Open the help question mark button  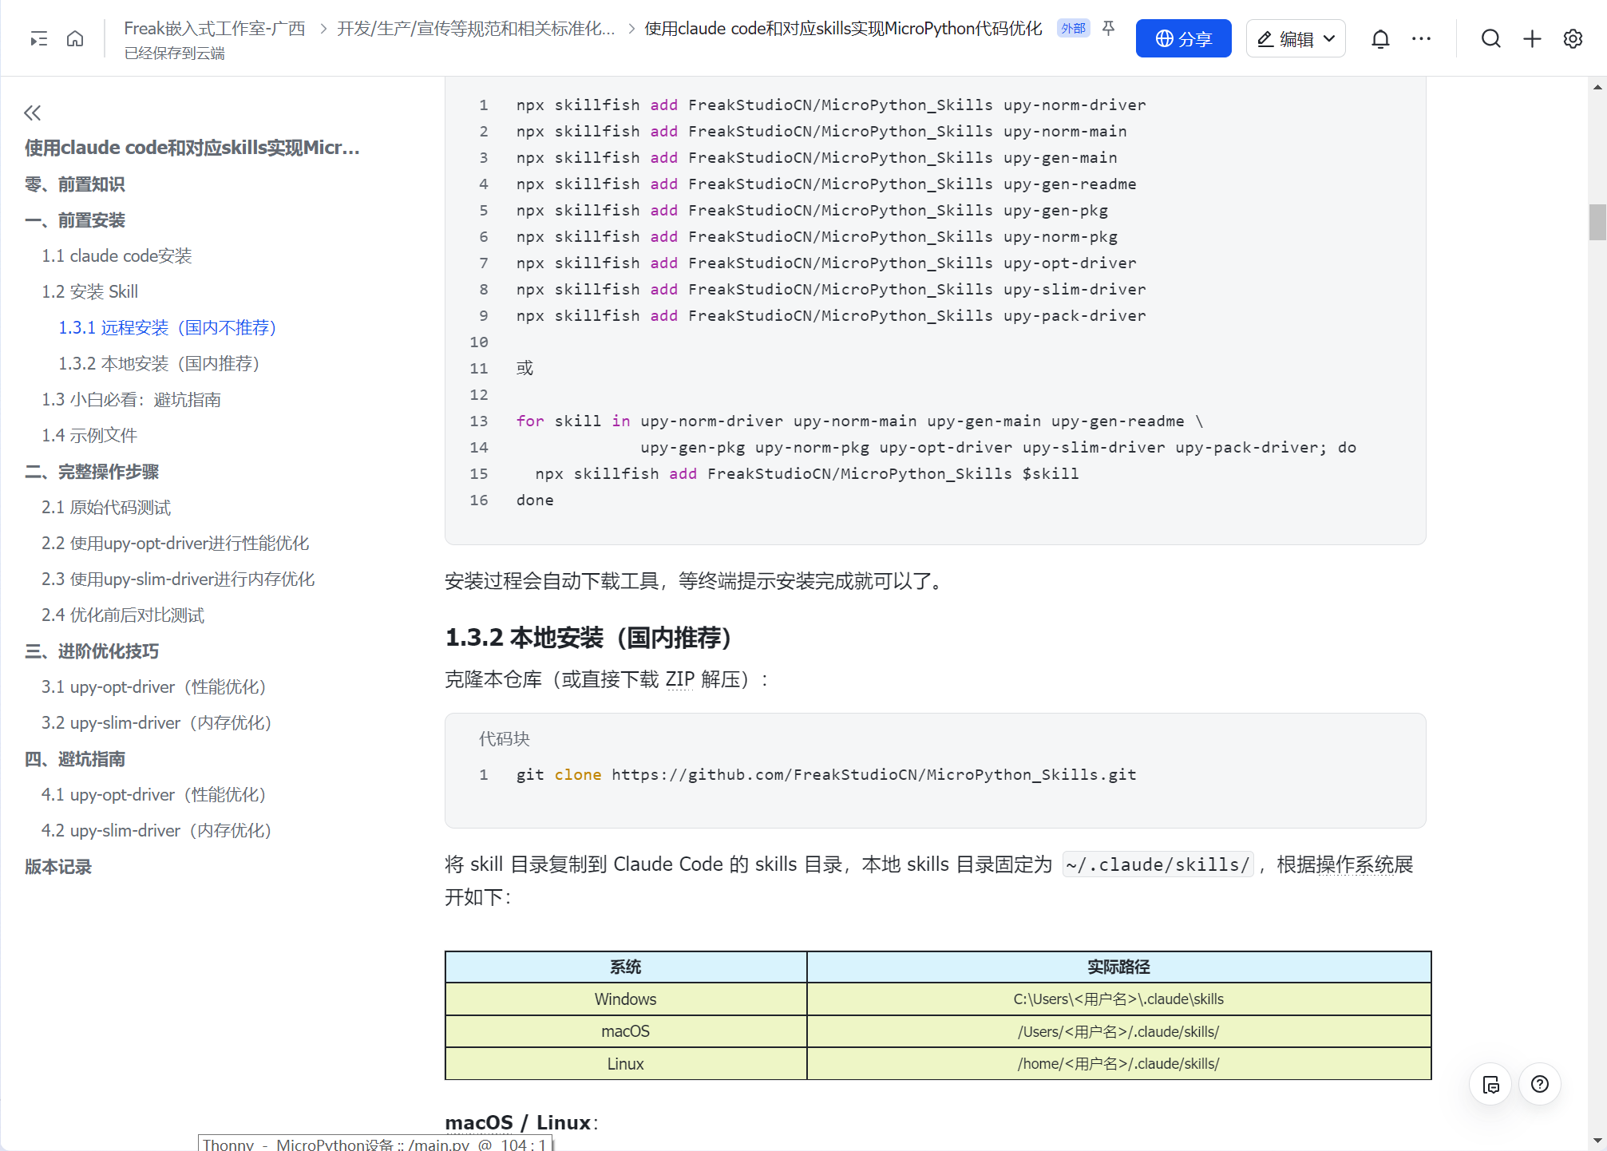pyautogui.click(x=1540, y=1084)
